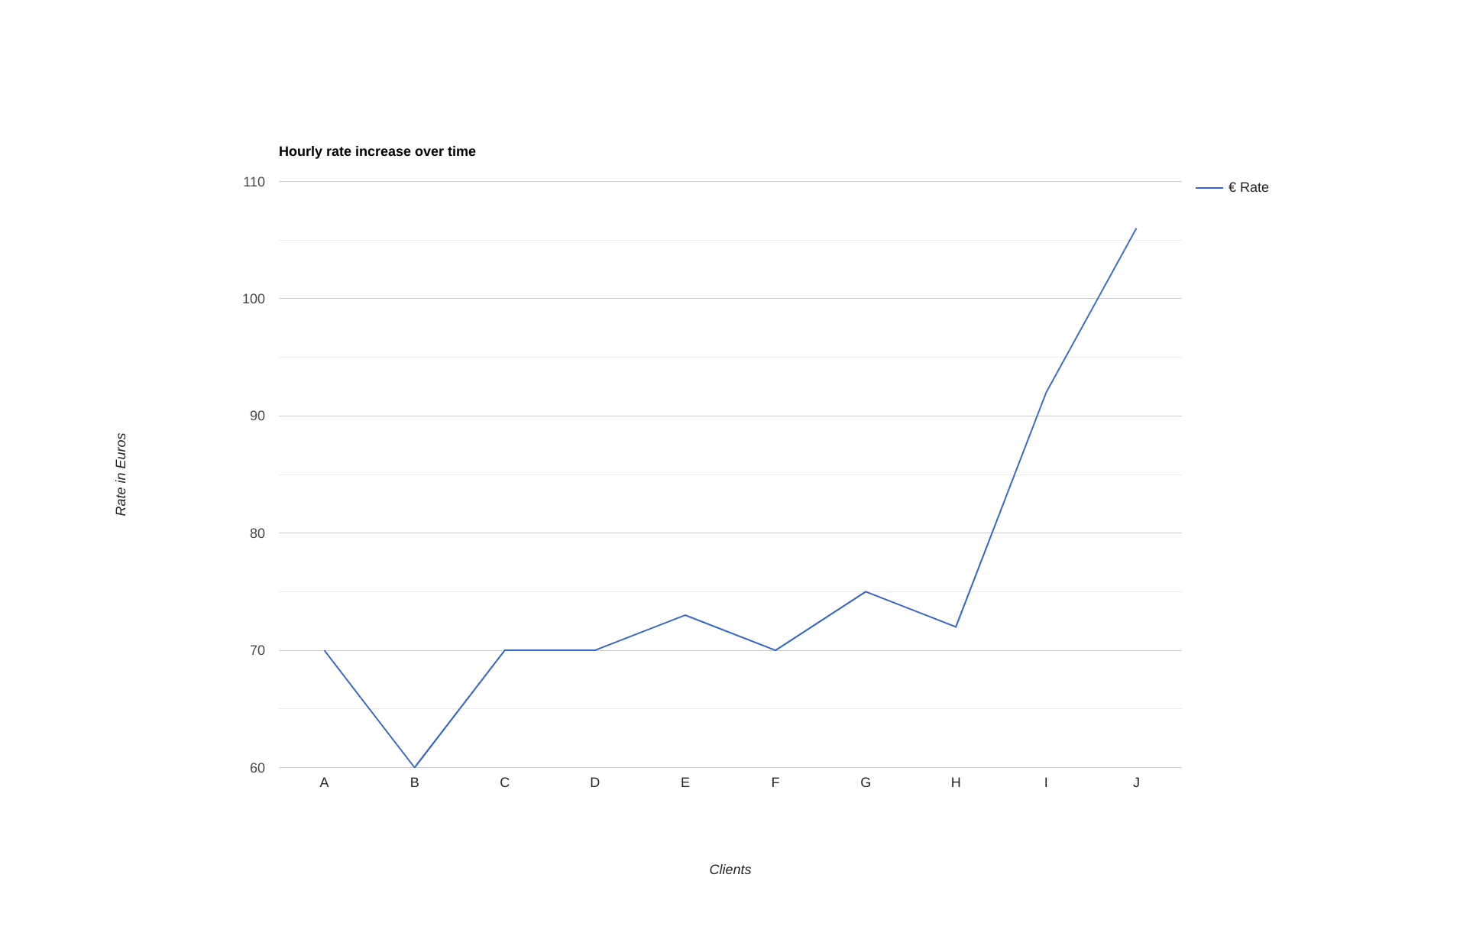Click the y-axis value 80
This screenshot has width=1460, height=949.
click(257, 533)
